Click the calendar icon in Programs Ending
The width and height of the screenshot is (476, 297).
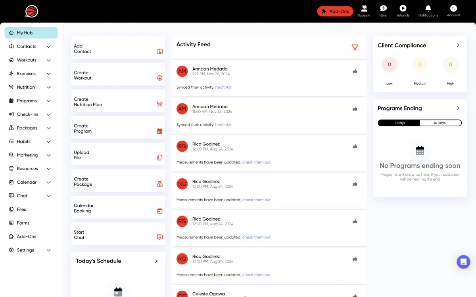(420, 151)
